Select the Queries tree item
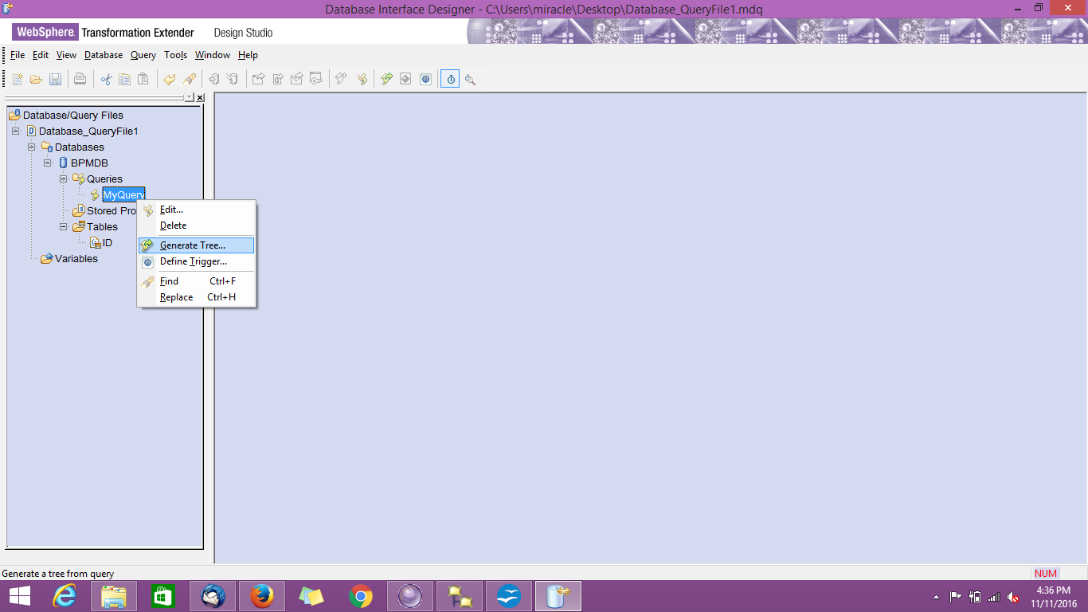The image size is (1088, 612). coord(104,178)
